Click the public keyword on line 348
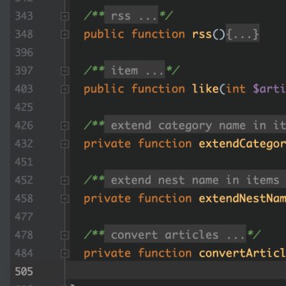Viewport: 286px width, 286px height. (104, 34)
